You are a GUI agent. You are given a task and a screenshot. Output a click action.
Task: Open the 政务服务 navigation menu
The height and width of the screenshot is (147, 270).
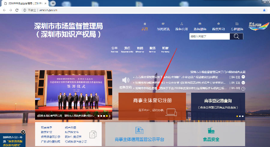click(x=200, y=29)
